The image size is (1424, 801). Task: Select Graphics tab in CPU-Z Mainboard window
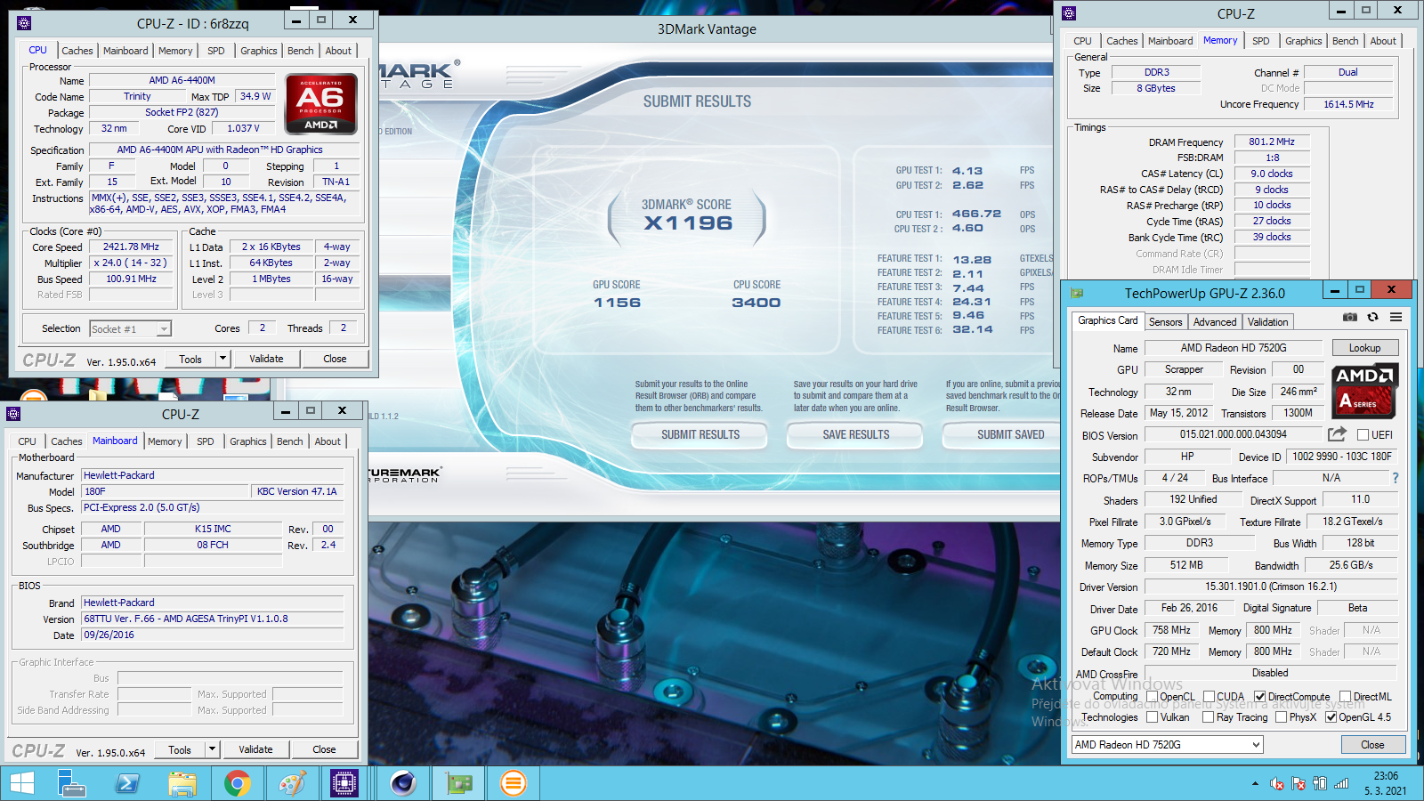tap(247, 441)
